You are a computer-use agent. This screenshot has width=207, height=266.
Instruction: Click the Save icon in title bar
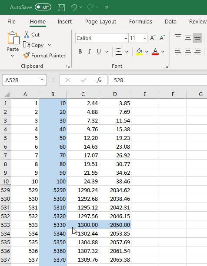61,7
